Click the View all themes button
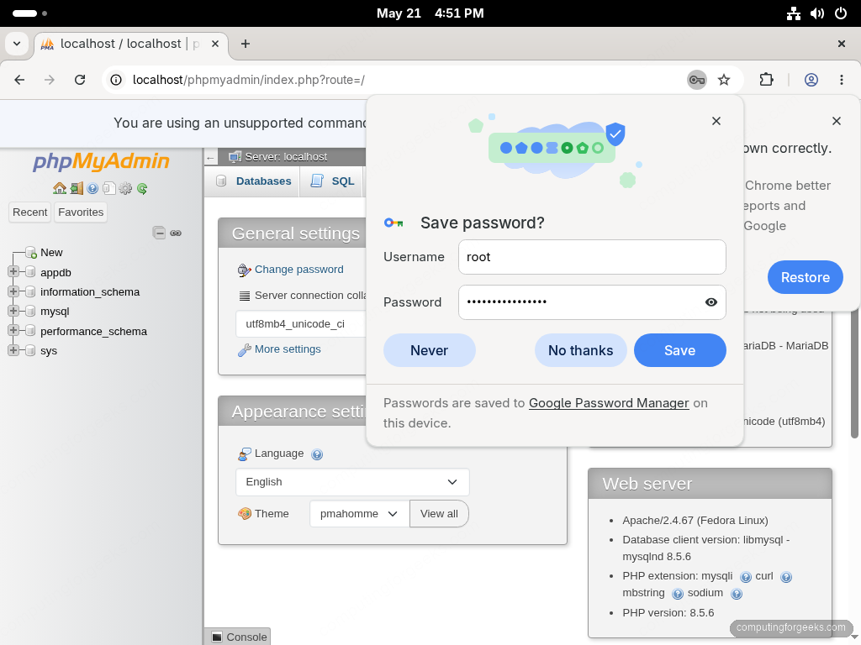The height and width of the screenshot is (645, 861). 439,514
